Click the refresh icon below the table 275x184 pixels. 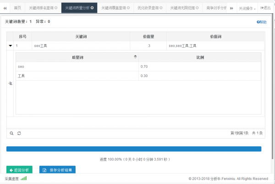[19, 133]
